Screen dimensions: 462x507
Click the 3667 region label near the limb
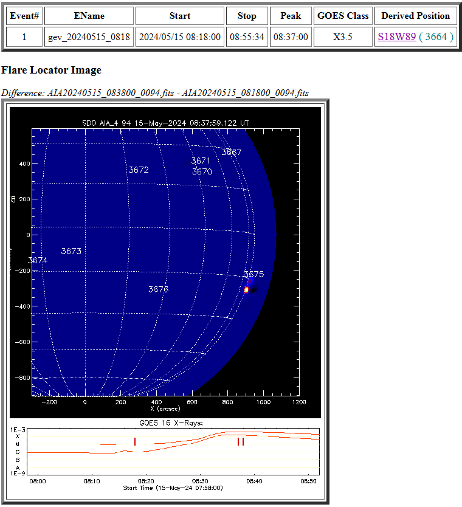tap(231, 152)
